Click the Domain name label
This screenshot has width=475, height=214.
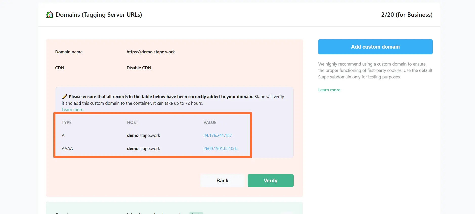coord(69,52)
